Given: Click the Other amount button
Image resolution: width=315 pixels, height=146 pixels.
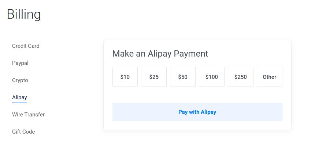Looking at the screenshot, I should pos(270,77).
